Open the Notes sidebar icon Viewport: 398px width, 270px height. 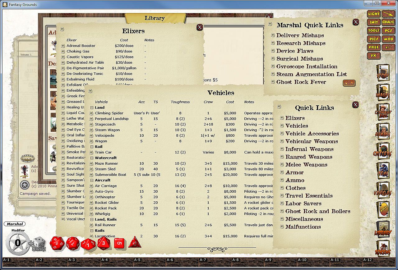click(x=383, y=210)
